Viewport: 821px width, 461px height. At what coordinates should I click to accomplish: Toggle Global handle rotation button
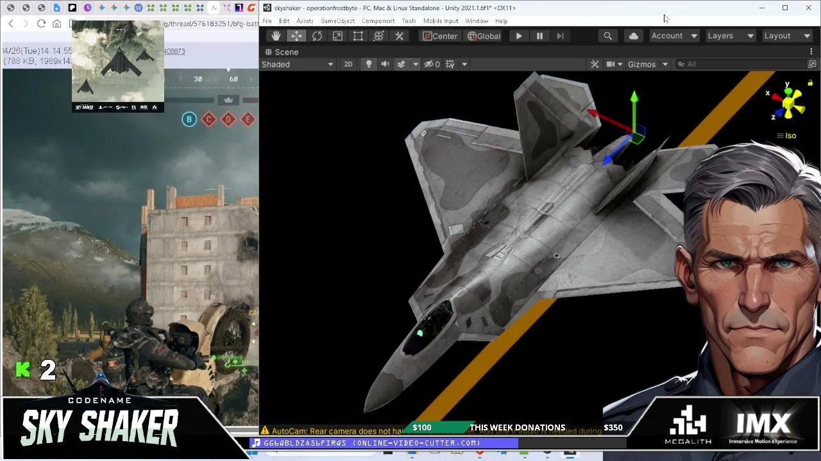click(x=484, y=36)
